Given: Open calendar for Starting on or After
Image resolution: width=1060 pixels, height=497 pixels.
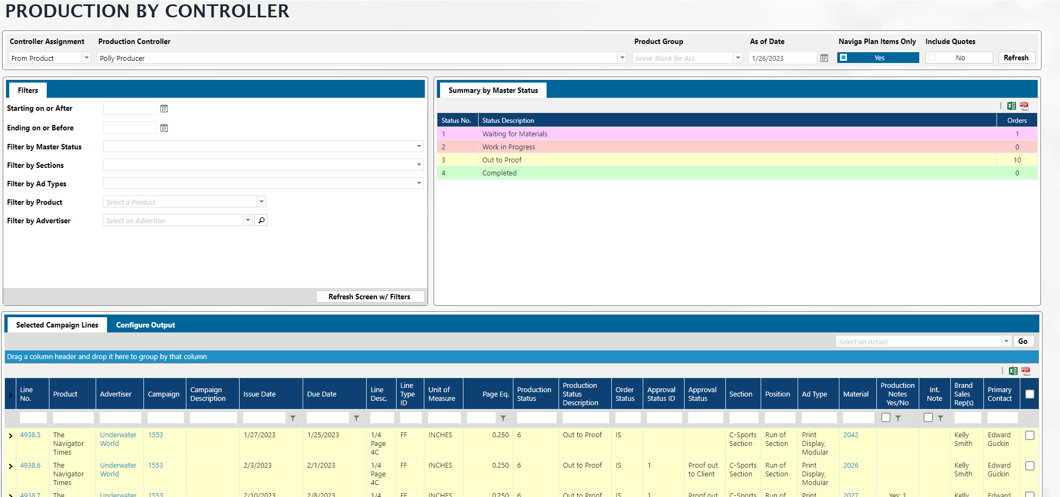Looking at the screenshot, I should coord(164,109).
